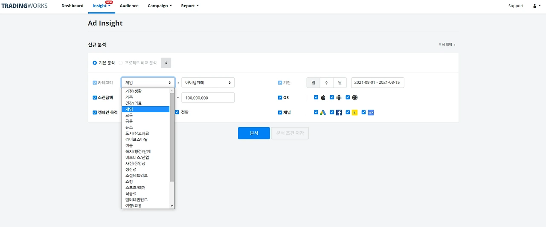Viewport: 546px width, 227px height.
Task: Select 월 period button
Action: tap(340, 82)
